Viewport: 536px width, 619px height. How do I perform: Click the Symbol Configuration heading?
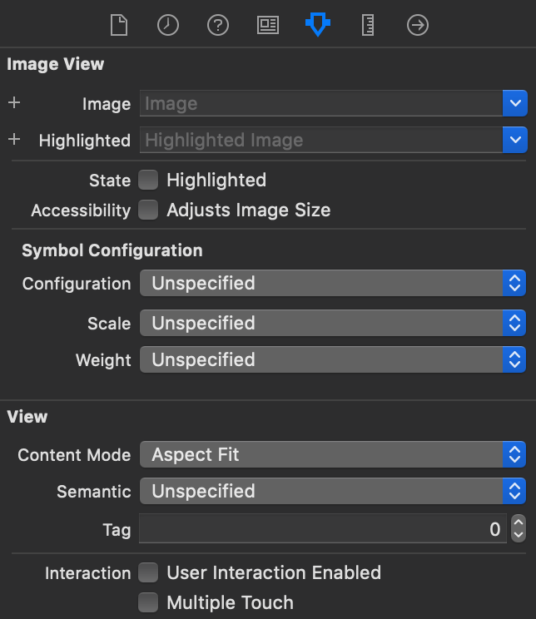coord(112,250)
